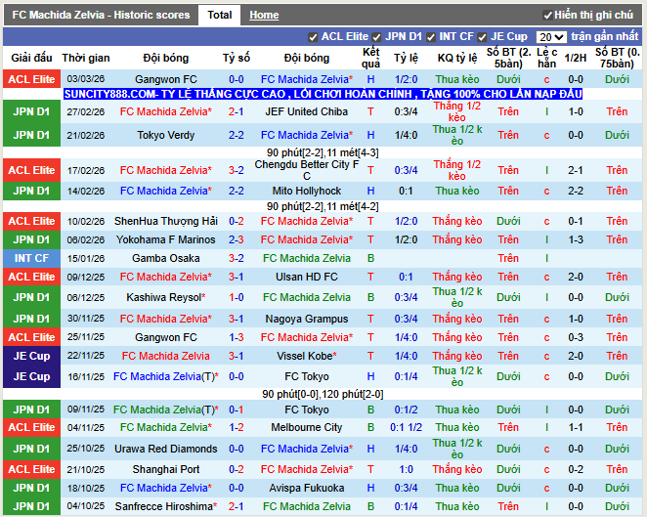Open Gamba Osaka team link

coord(166,258)
